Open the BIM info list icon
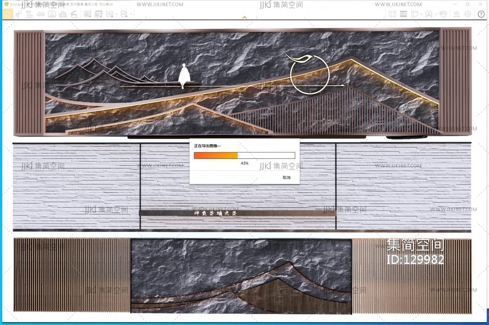Viewport: 489px width, 325px height. tap(30, 14)
